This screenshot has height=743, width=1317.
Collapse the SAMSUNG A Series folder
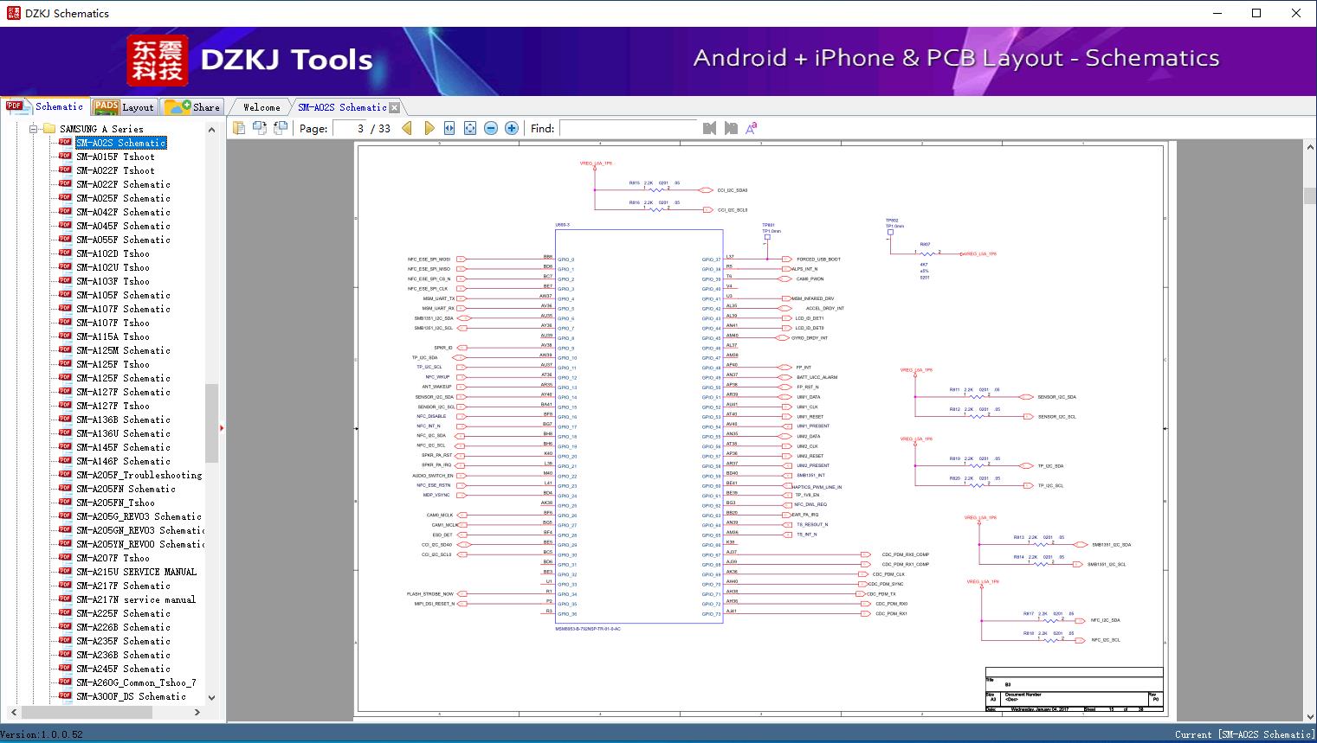pyautogui.click(x=34, y=129)
